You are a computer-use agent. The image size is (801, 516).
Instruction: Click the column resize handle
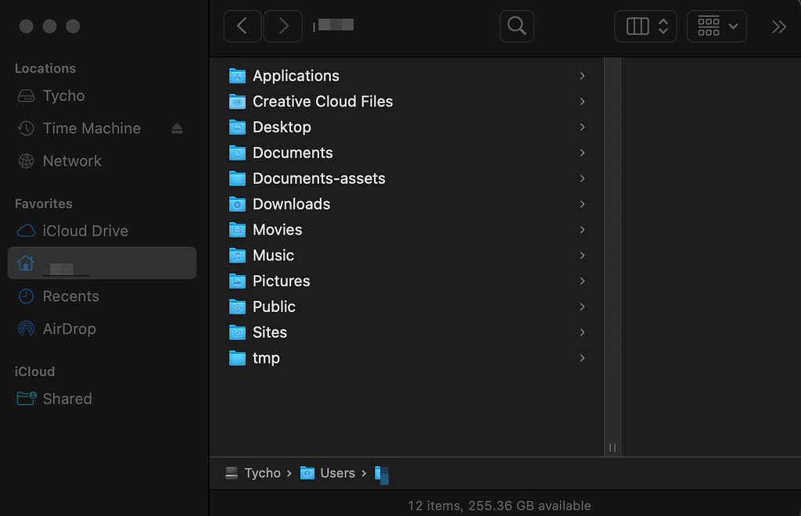click(612, 447)
